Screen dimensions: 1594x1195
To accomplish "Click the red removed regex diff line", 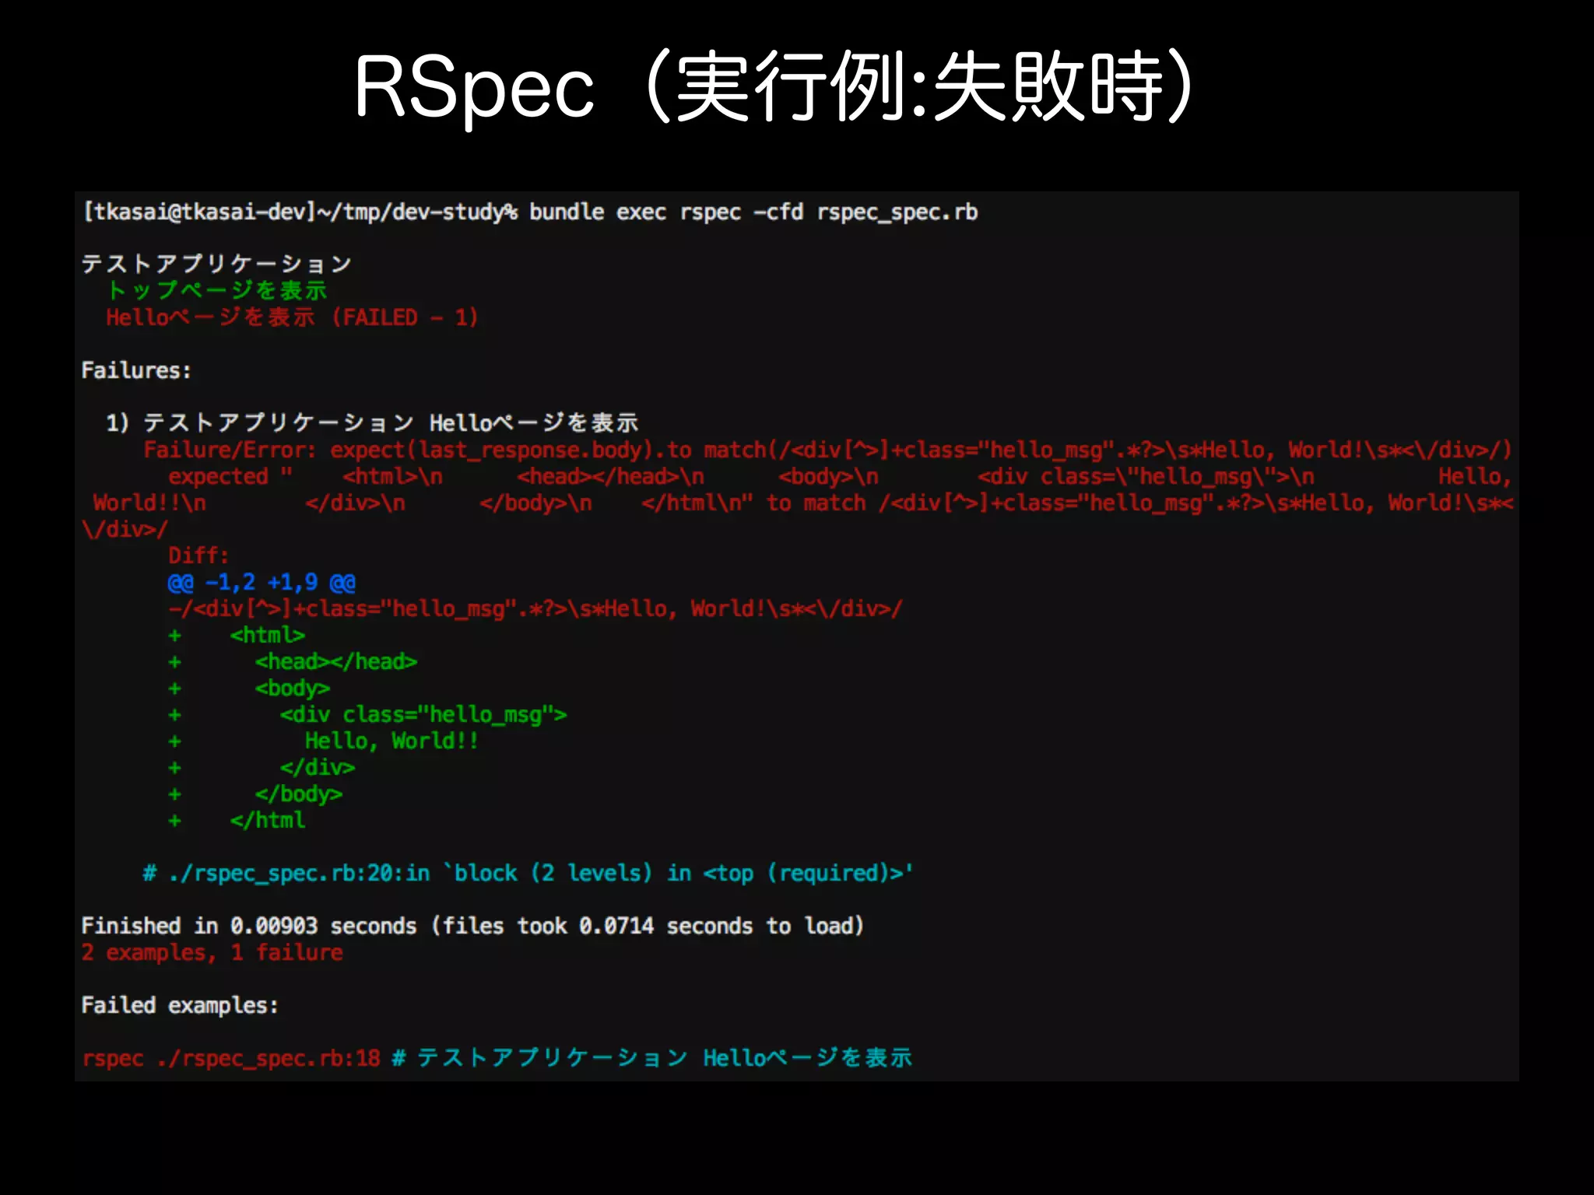I will coord(535,608).
